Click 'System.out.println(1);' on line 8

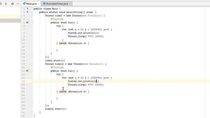(83, 33)
